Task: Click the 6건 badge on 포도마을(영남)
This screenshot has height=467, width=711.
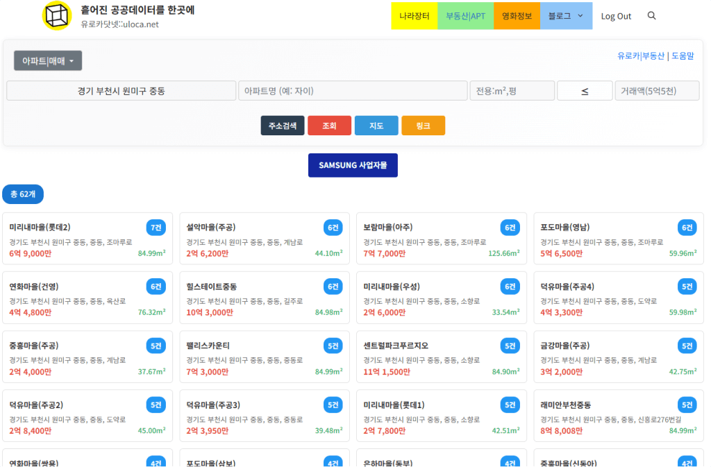Action: point(687,228)
